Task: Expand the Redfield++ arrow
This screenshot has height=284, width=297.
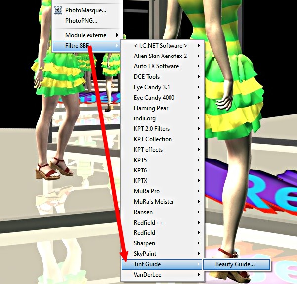Action: tap(198, 222)
